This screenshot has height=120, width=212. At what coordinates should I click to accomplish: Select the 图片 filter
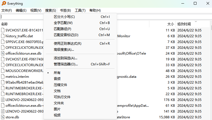click(x=80, y=109)
